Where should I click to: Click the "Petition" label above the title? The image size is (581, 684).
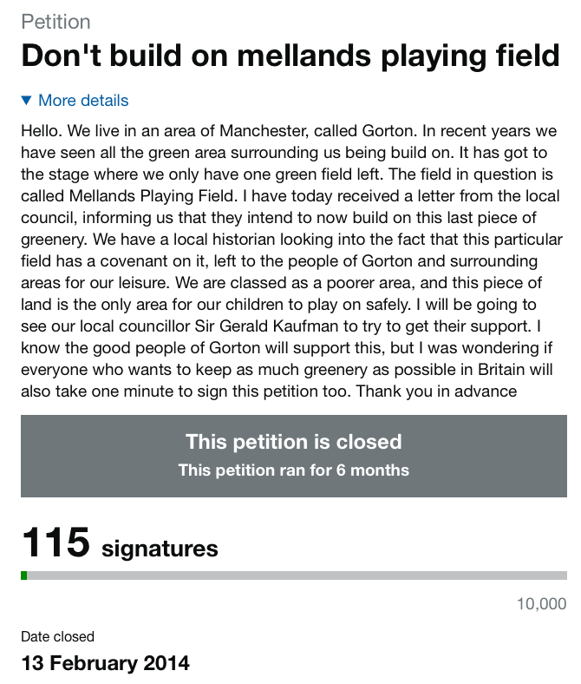pos(55,22)
